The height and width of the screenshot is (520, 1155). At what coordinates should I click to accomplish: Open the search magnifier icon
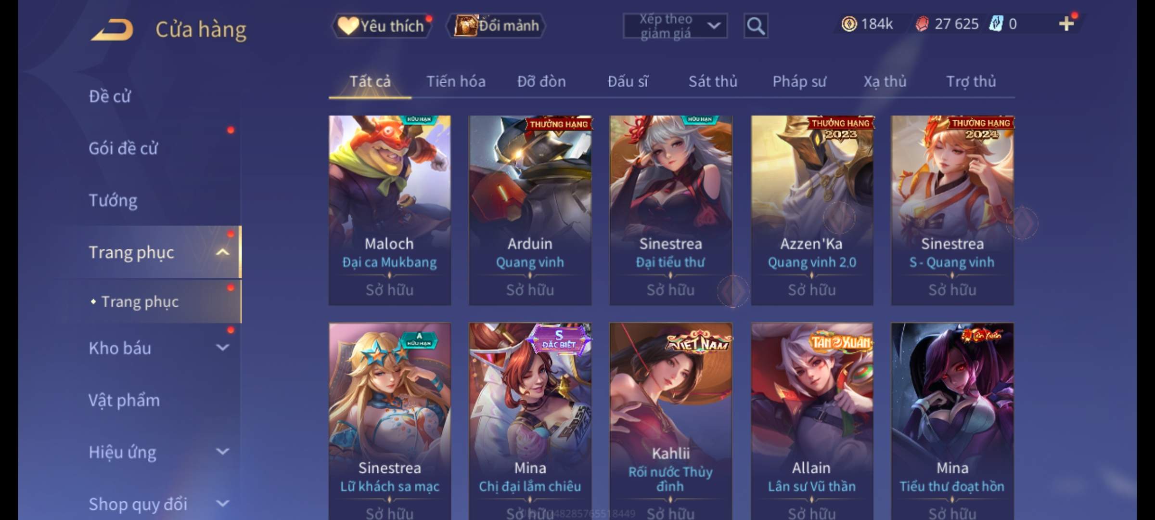coord(756,26)
